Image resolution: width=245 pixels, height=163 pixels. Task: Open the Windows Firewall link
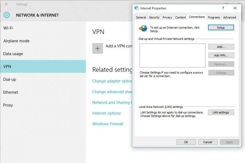click(108, 124)
